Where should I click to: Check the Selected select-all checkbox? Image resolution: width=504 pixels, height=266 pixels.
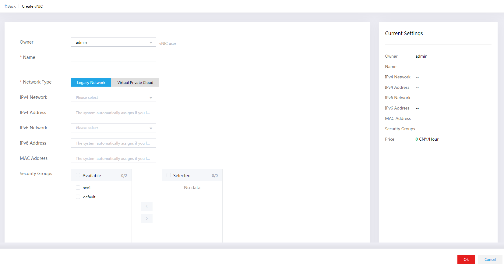click(x=169, y=175)
